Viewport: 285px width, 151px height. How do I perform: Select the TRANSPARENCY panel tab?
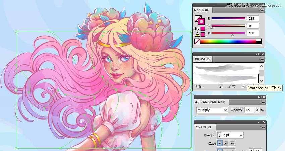point(211,102)
